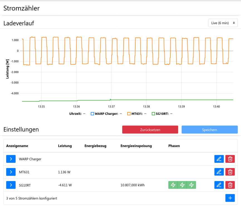Toggle WARP Charger series in chart legend

(x=106, y=114)
